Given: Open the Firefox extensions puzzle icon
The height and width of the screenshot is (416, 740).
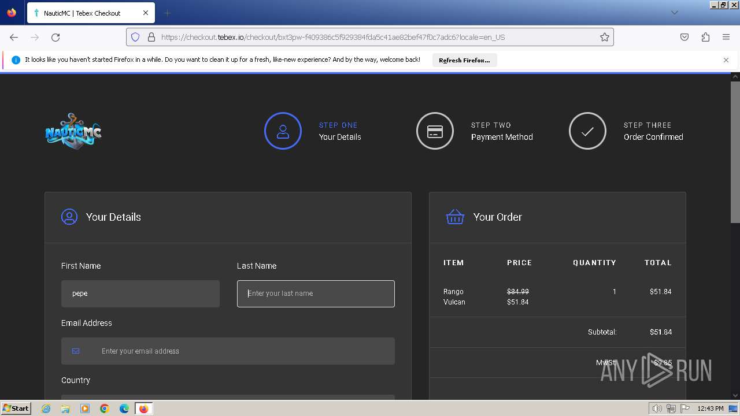Looking at the screenshot, I should [x=705, y=37].
